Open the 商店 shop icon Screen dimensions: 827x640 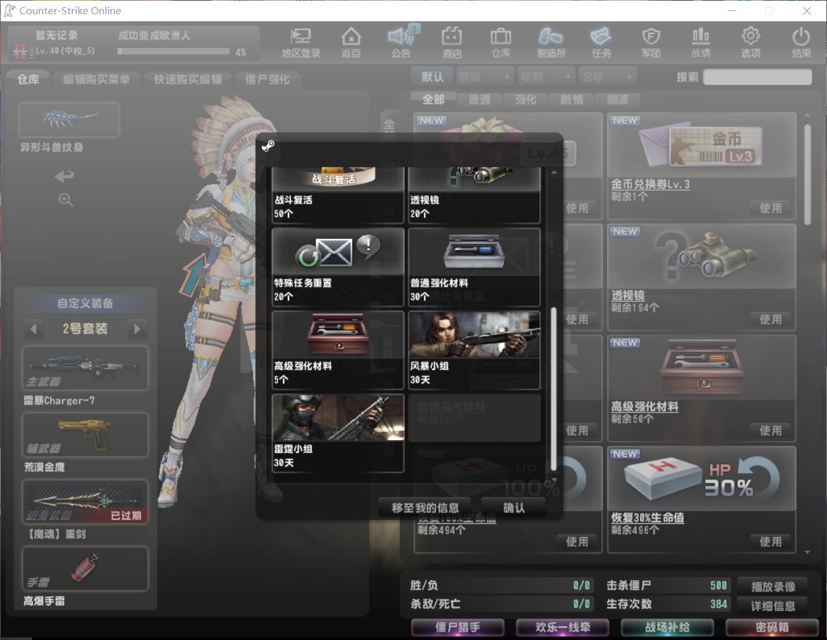[452, 43]
